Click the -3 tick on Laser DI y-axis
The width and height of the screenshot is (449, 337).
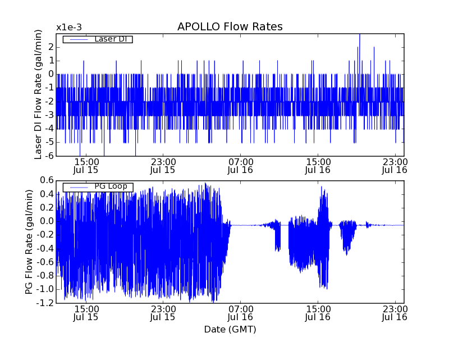tap(49, 115)
